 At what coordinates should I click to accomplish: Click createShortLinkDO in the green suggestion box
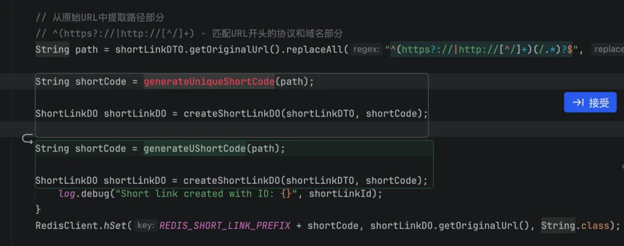point(232,181)
